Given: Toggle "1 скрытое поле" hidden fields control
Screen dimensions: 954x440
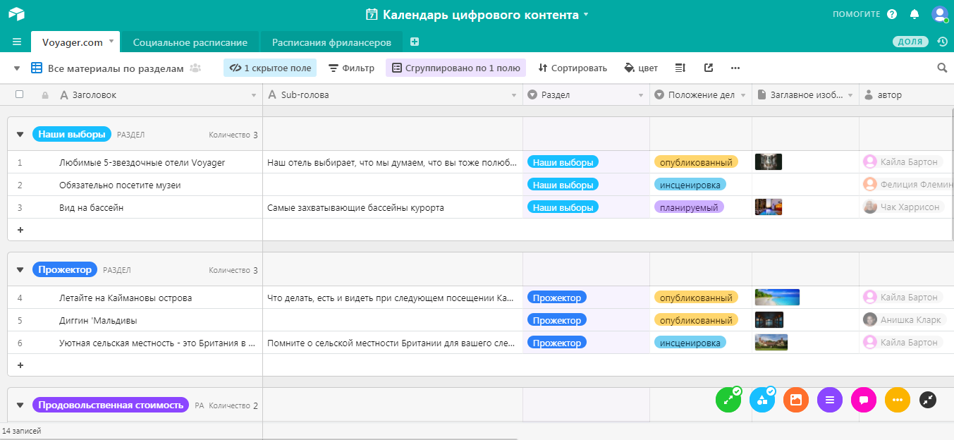Looking at the screenshot, I should click(269, 68).
